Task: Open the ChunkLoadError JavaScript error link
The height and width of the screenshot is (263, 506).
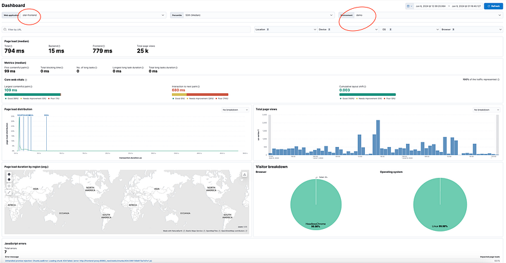Action: pos(78,260)
